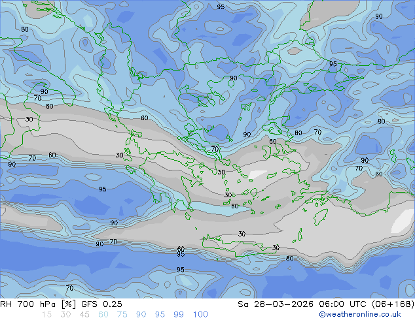
Task: Click the "RH 700 hPa [%]" title text
Action: point(38,304)
